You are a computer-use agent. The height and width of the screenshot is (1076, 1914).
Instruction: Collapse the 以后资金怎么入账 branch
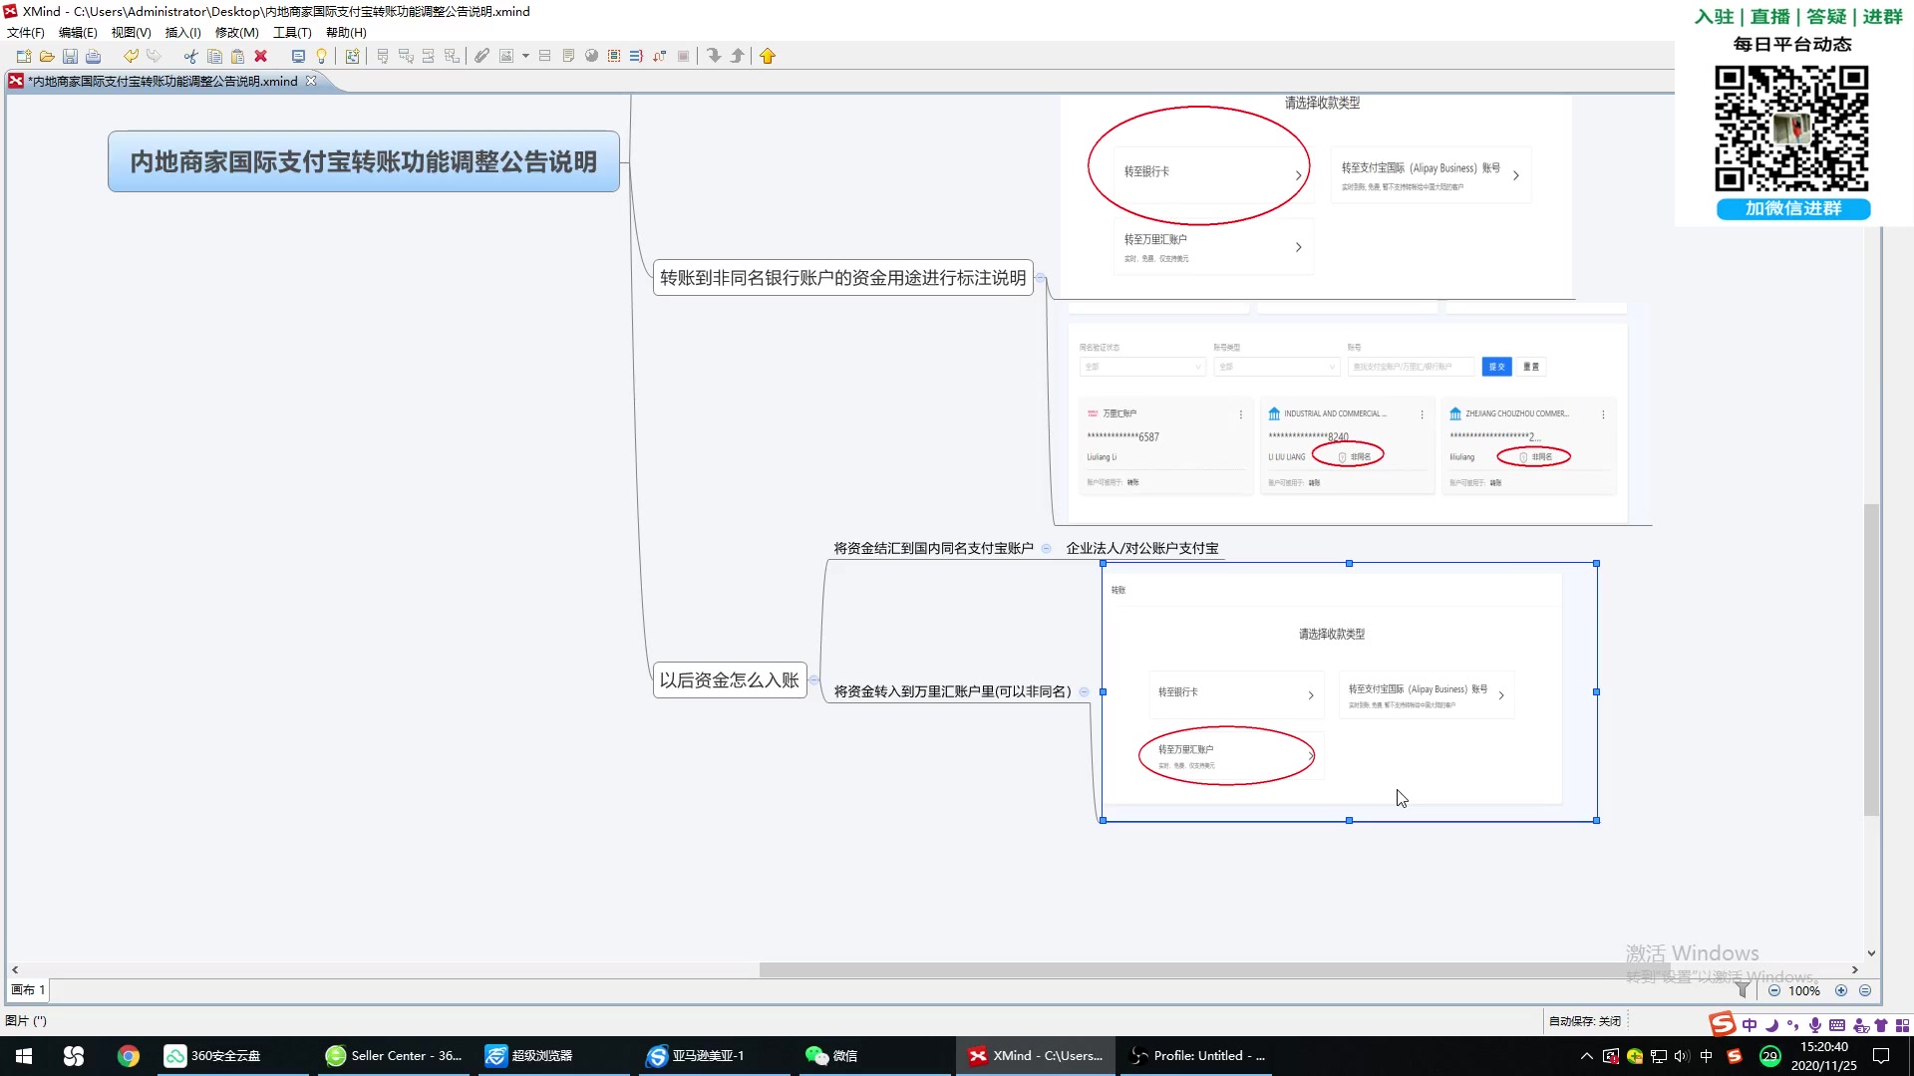814,680
